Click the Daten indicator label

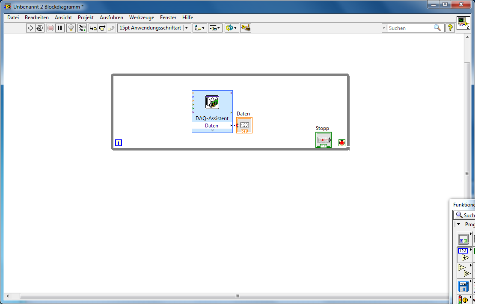[243, 114]
